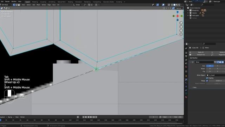This screenshot has height=127, width=225.
Task: Expand the Blueprints collection
Action: pyautogui.click(x=188, y=10)
